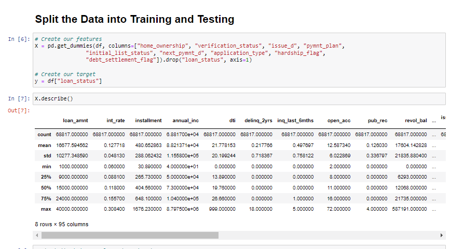Click the dti column header
Viewport: 450px width, 249px height.
pyautogui.click(x=233, y=121)
